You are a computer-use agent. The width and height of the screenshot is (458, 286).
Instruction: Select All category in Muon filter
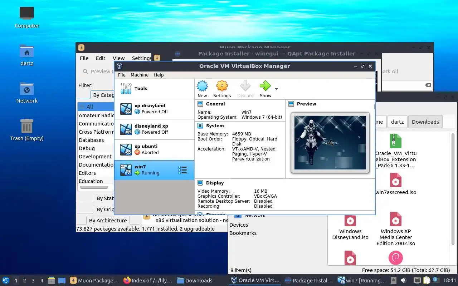coord(96,107)
